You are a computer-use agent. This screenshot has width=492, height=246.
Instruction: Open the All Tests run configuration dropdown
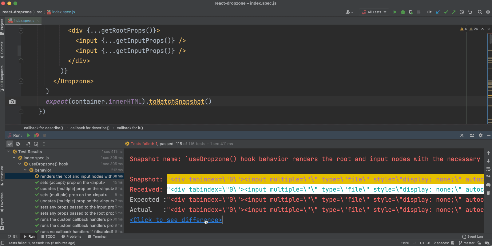[x=374, y=12]
